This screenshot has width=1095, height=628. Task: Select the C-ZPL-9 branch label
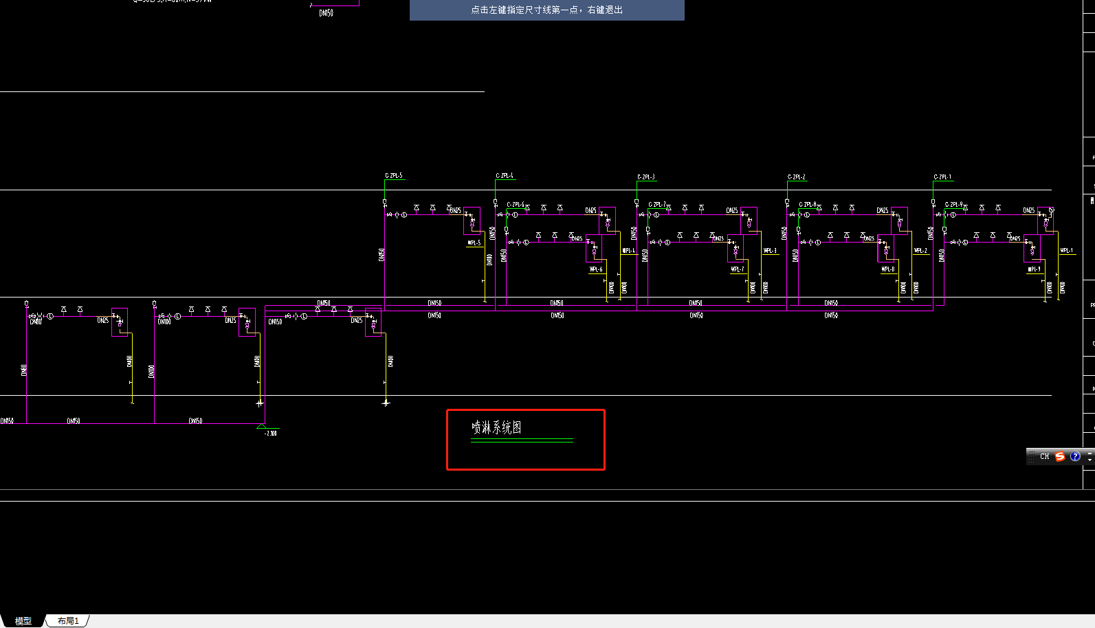(954, 205)
